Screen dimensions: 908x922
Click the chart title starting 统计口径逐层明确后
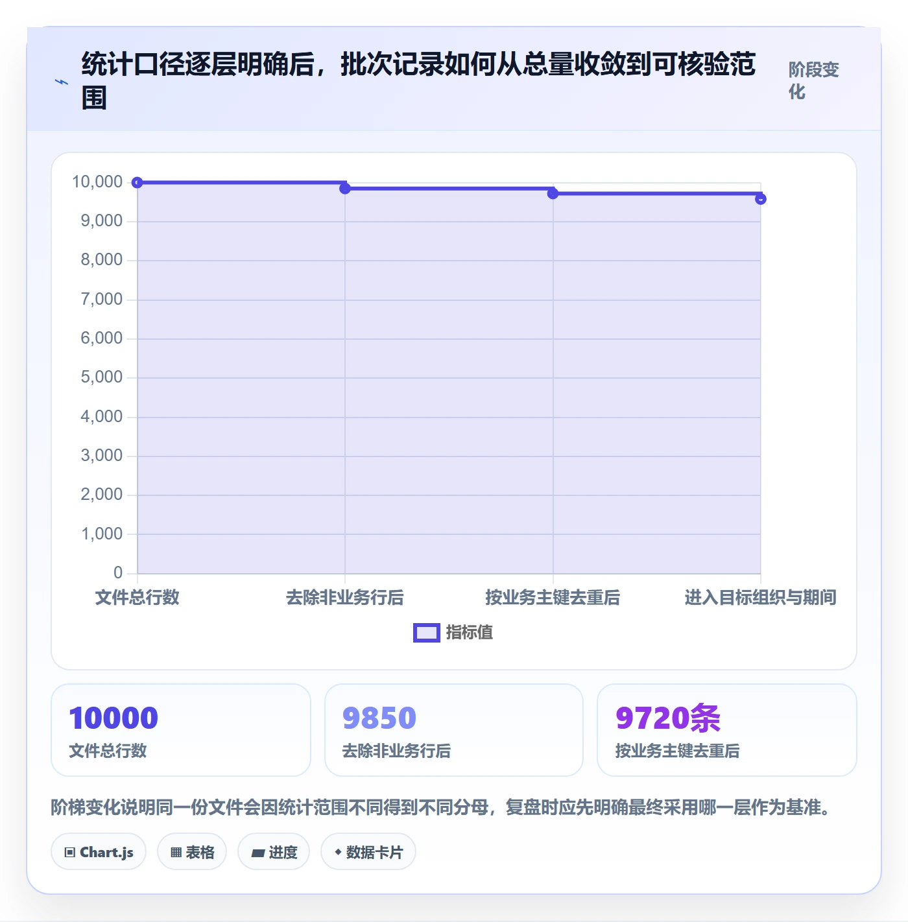pos(418,81)
